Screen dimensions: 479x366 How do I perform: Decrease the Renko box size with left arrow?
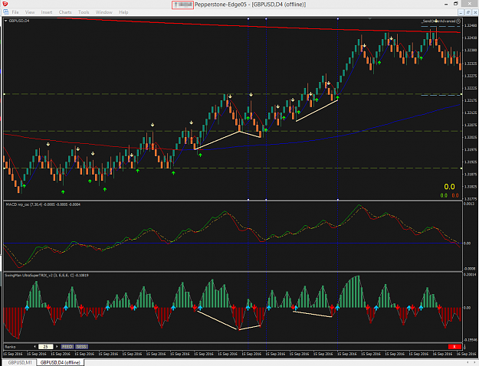[x=34, y=346]
